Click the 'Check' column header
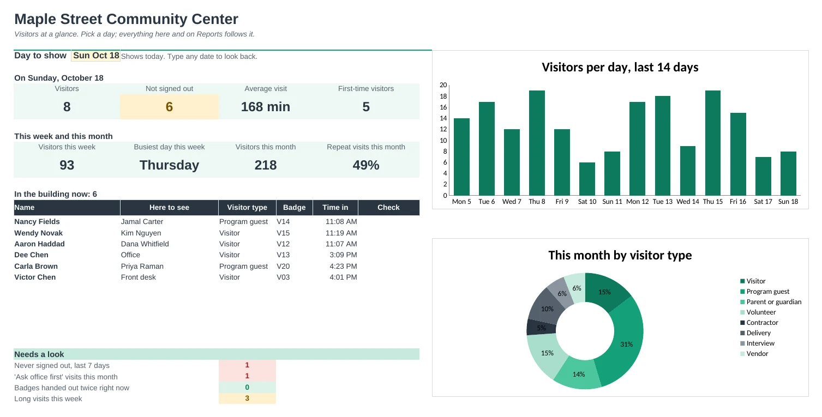Screen dimensions: 822x417 click(388, 208)
